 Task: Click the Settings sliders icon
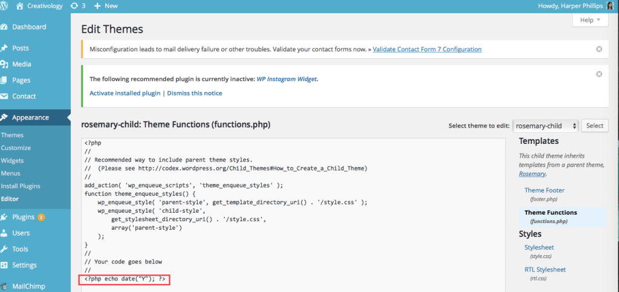click(4, 265)
